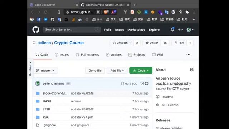Screen dimensions: 229x129
Task: Open the HASH folder
Action: point(47,101)
